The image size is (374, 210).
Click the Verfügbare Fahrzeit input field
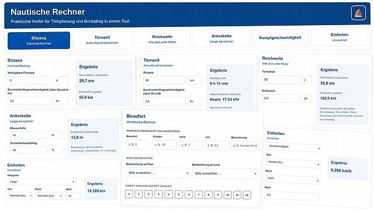pos(30,80)
